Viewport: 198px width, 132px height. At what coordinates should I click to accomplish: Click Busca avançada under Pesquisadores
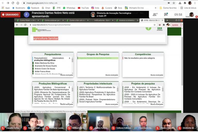[x=67, y=75]
